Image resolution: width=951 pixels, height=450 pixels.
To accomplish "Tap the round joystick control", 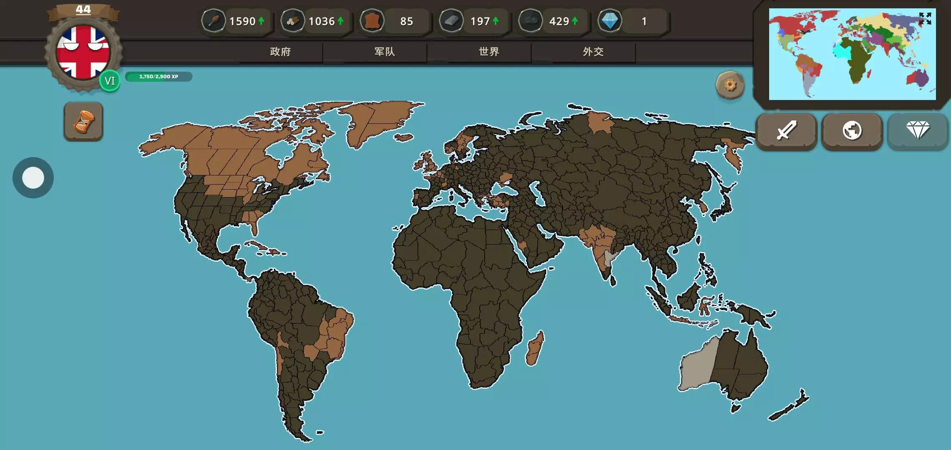I will 33,178.
